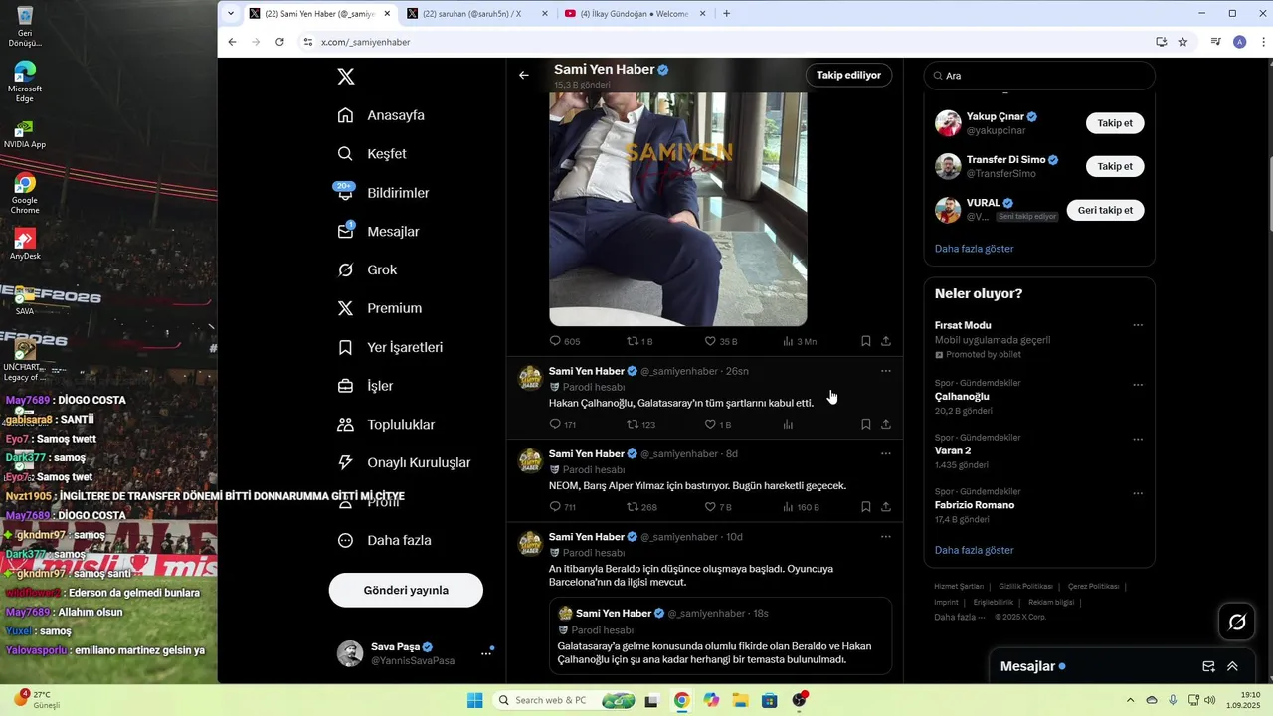Open AnyDesk desktop shortcut
Viewport: 1273px width, 716px height.
(x=25, y=245)
